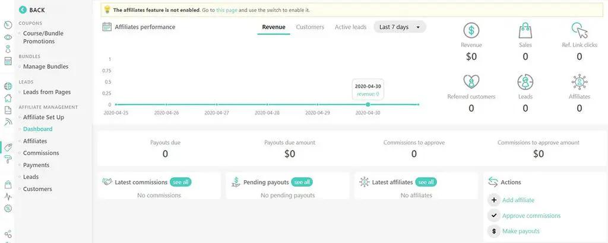
Task: Open the house icon in left rail
Action: click(8, 98)
